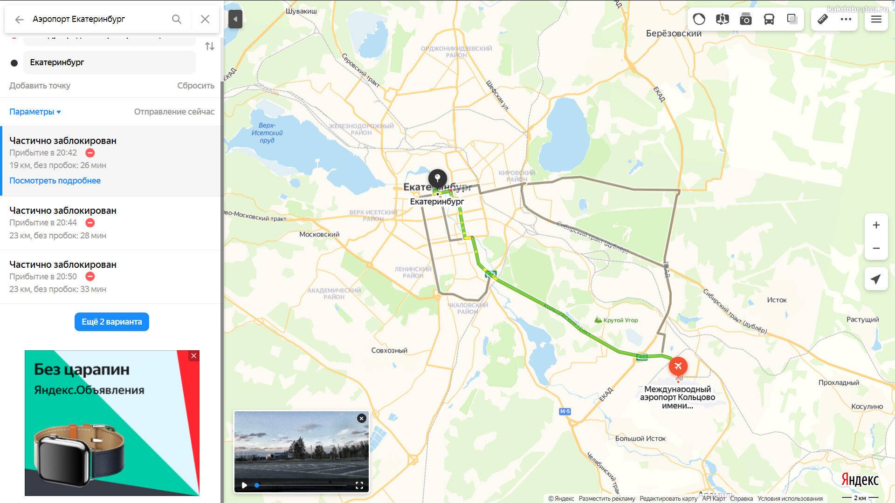Select the ruler measurement tool
Screen dimensions: 895x503
(x=823, y=19)
